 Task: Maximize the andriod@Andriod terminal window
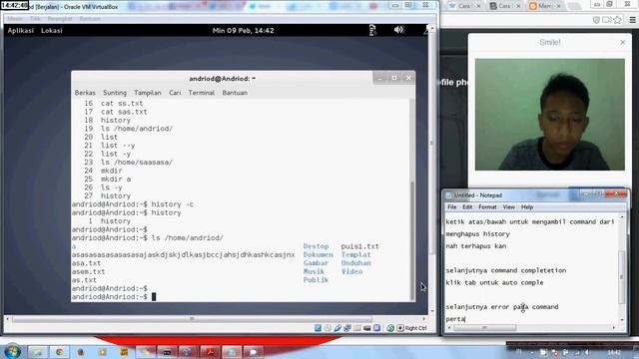[x=394, y=78]
